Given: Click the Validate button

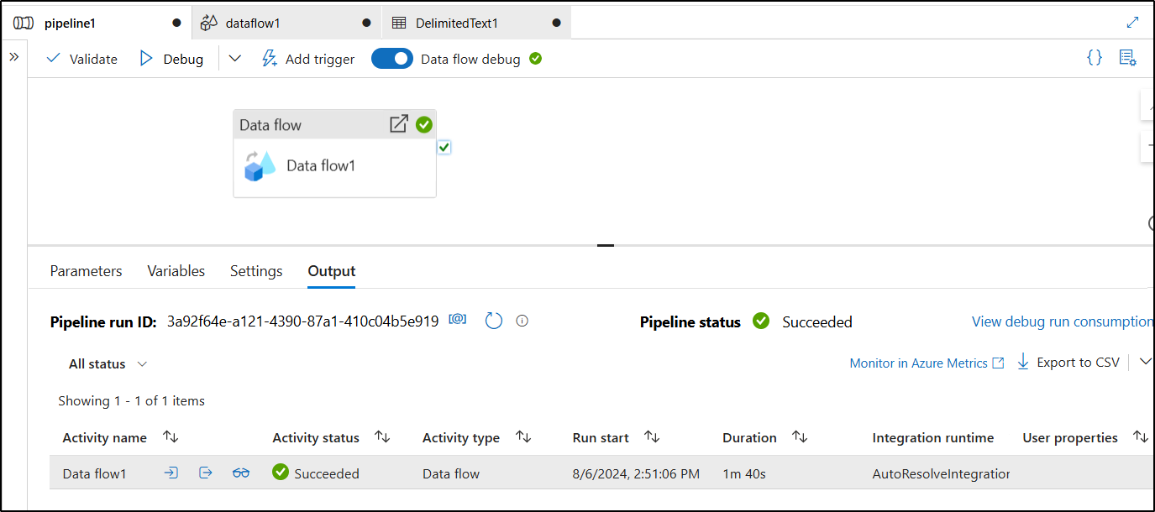Looking at the screenshot, I should coord(81,59).
